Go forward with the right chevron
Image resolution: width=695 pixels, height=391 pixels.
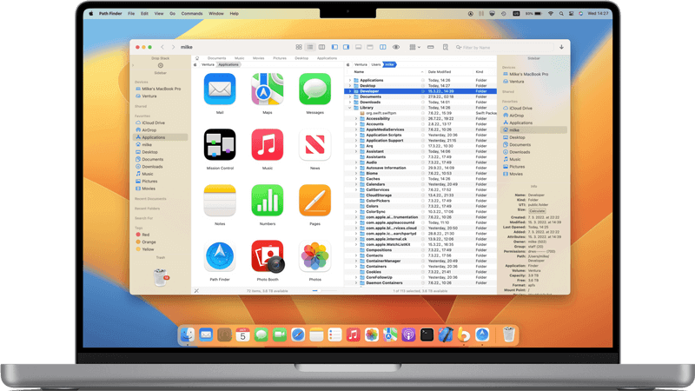[173, 47]
